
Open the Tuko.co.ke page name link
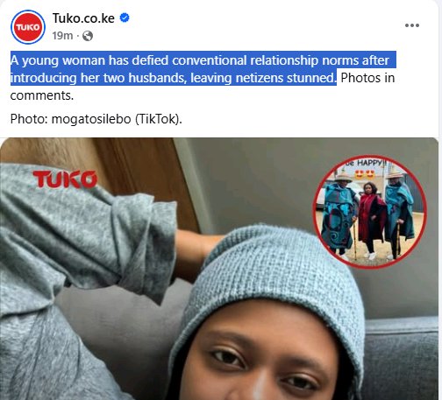coord(83,18)
